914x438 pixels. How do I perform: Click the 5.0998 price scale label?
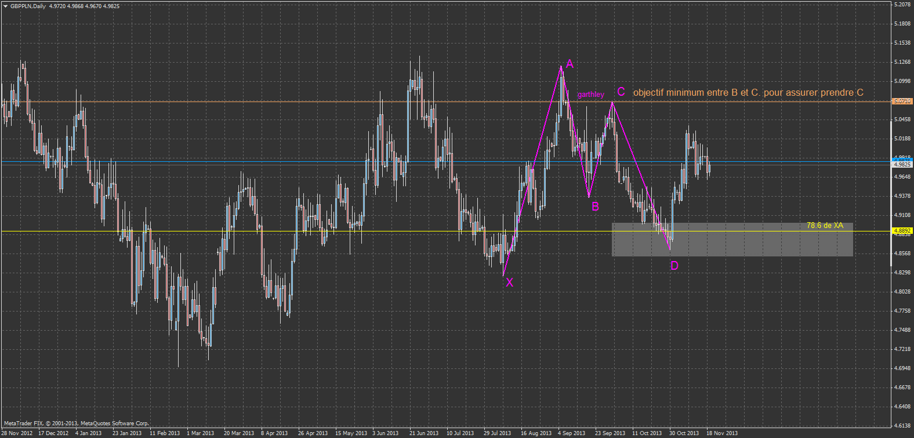[902, 81]
